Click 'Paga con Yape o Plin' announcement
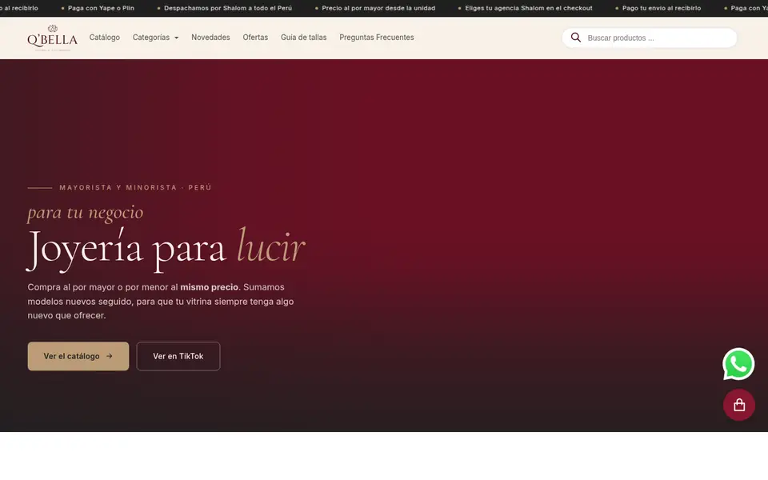768x480 pixels. [x=101, y=8]
